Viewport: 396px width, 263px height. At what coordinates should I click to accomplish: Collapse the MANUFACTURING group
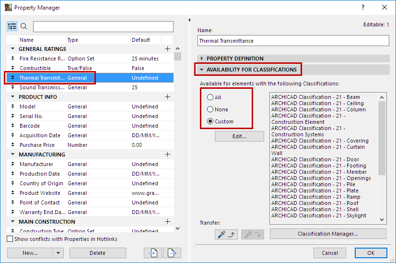[12, 155]
